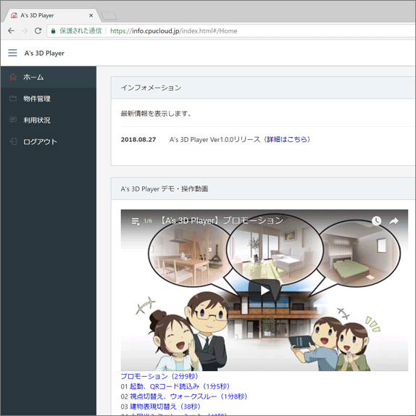
Task: Open the プロモーション(2分9秒) link
Action: (x=159, y=376)
